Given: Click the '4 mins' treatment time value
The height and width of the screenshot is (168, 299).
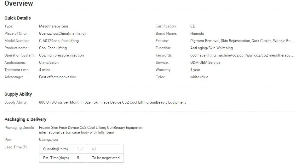Looking at the screenshot, I should coord(45,70).
